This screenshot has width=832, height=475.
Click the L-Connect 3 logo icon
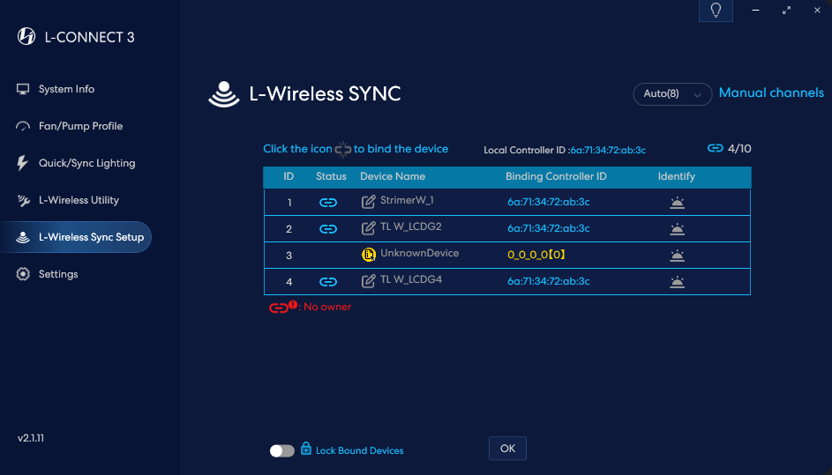(x=26, y=37)
